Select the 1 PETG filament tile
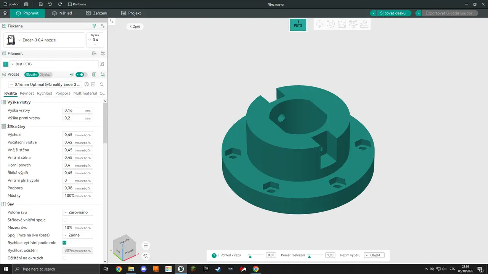 [x=298, y=24]
